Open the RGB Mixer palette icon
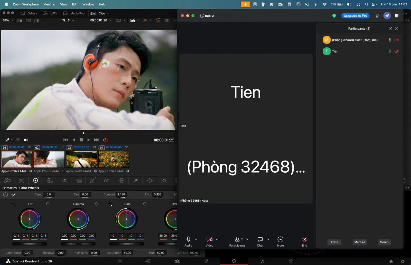Image resolution: width=411 pixels, height=265 pixels. pyautogui.click(x=64, y=180)
